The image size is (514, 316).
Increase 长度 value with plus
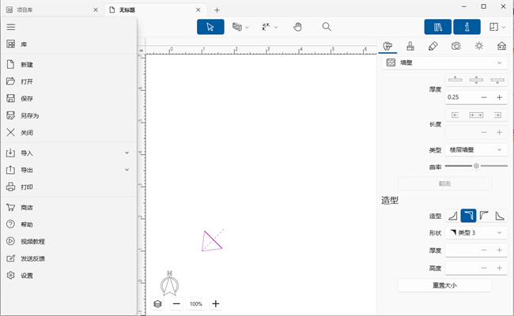click(x=499, y=132)
